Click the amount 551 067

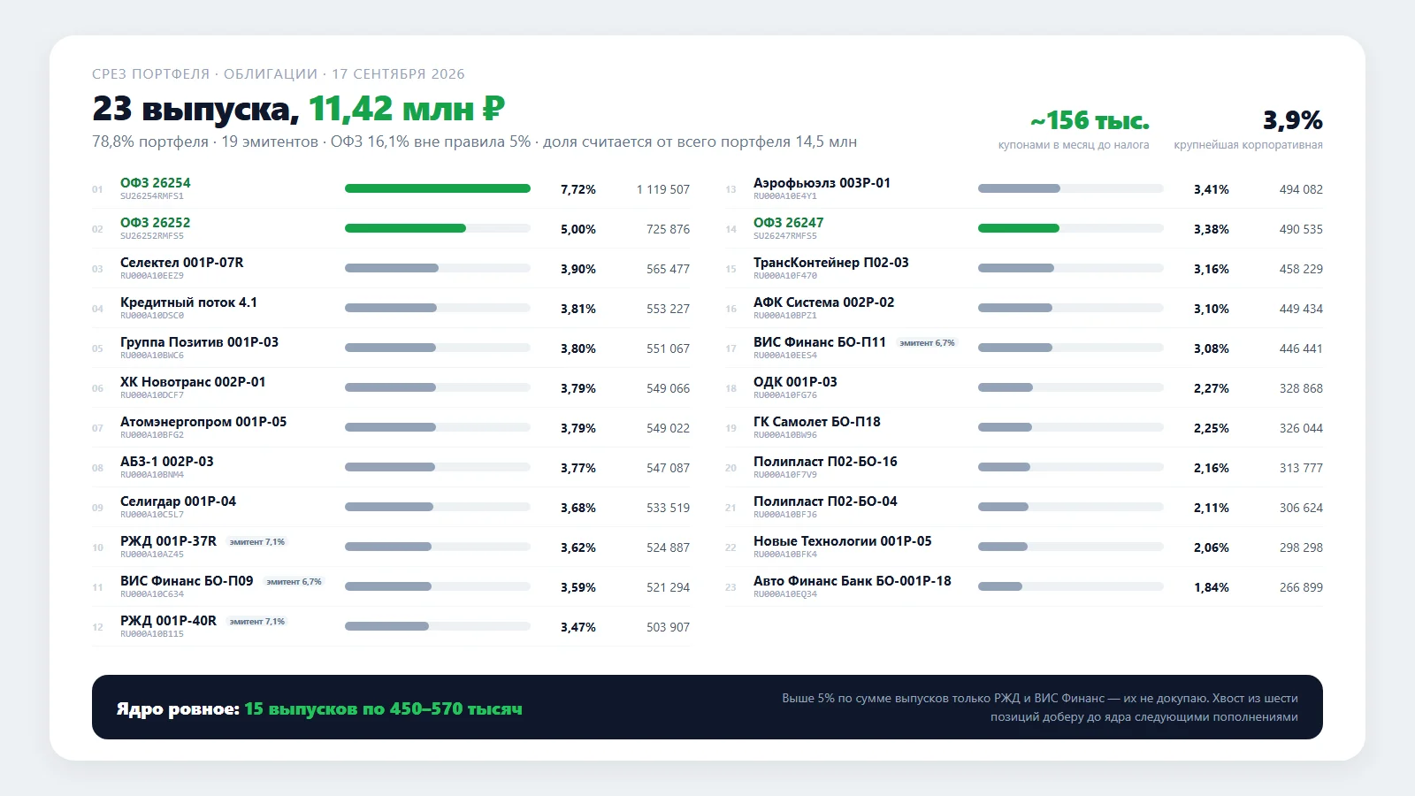pos(668,348)
